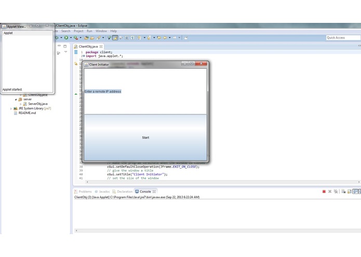Click the Back navigation arrow icon
The height and width of the screenshot is (257, 361).
click(165, 37)
